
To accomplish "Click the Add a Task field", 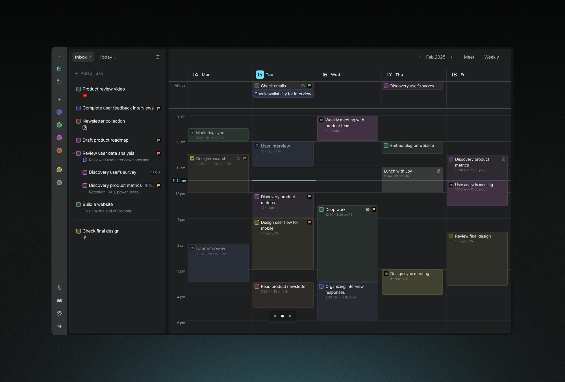I will tap(92, 73).
